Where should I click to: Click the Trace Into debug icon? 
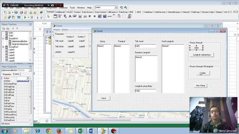click(x=37, y=17)
